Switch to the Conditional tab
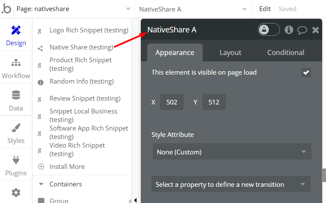This screenshot has height=203, width=326. (285, 52)
